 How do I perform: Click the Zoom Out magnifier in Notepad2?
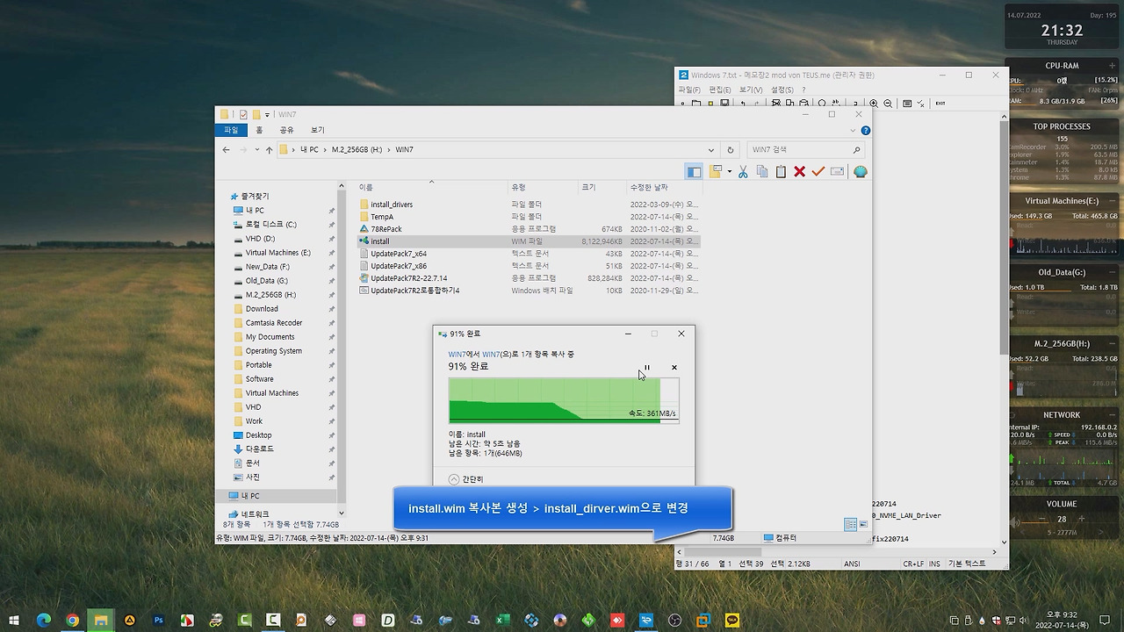888,104
